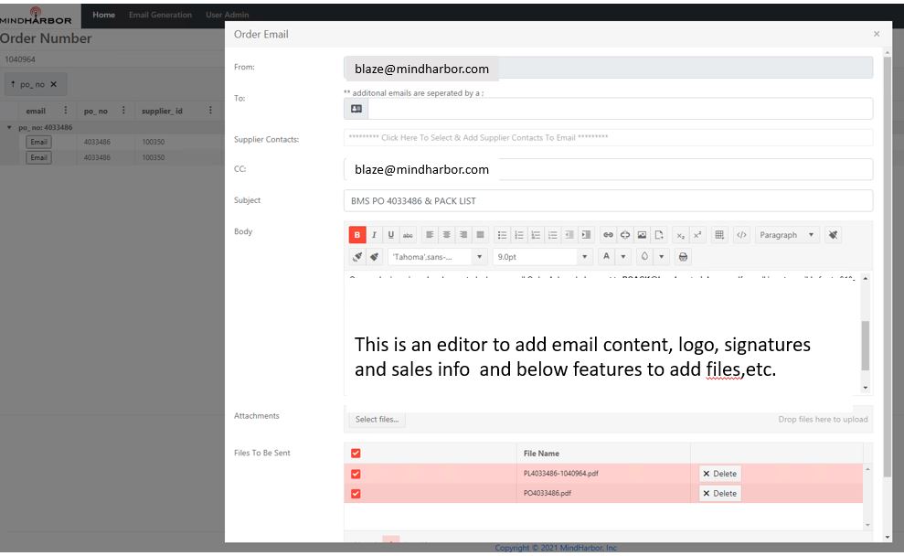Toggle bold formatting in the editor
Image resolution: width=904 pixels, height=556 pixels.
(357, 235)
